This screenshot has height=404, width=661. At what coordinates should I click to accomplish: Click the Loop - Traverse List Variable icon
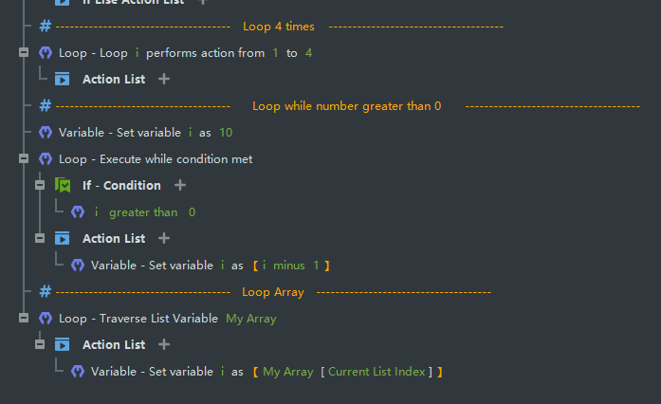[45, 319]
